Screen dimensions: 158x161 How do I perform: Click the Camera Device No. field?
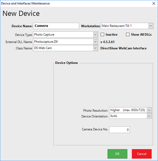tap(120, 130)
